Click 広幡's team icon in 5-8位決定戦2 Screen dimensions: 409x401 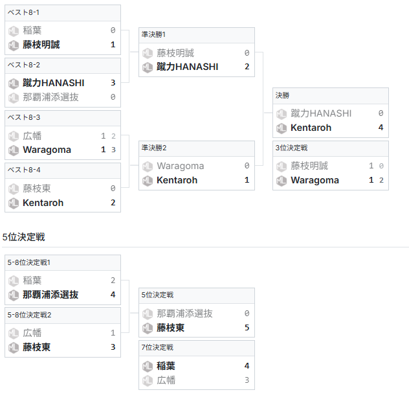(14, 333)
